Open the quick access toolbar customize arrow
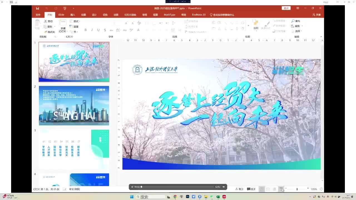Screen dimensions: 356x200 (x=73, y=8)
